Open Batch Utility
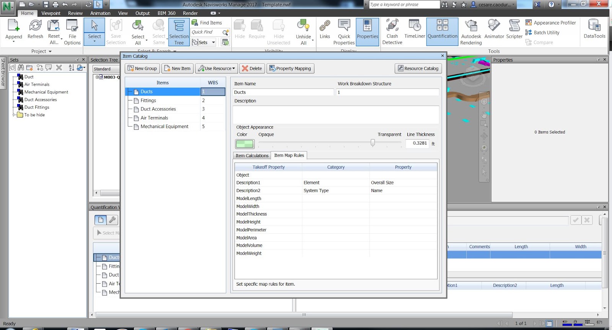The width and height of the screenshot is (612, 330). tap(542, 33)
